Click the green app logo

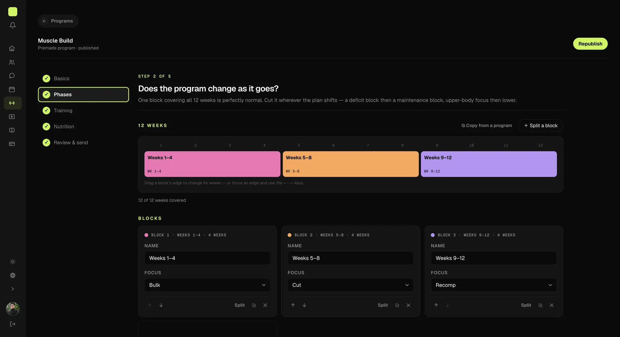(x=13, y=12)
